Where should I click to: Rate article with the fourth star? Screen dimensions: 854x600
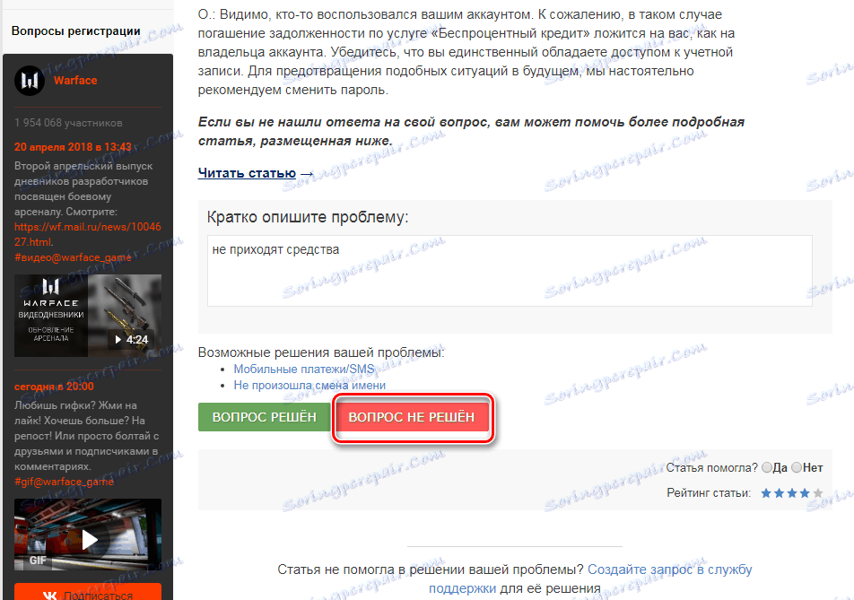[x=805, y=493]
